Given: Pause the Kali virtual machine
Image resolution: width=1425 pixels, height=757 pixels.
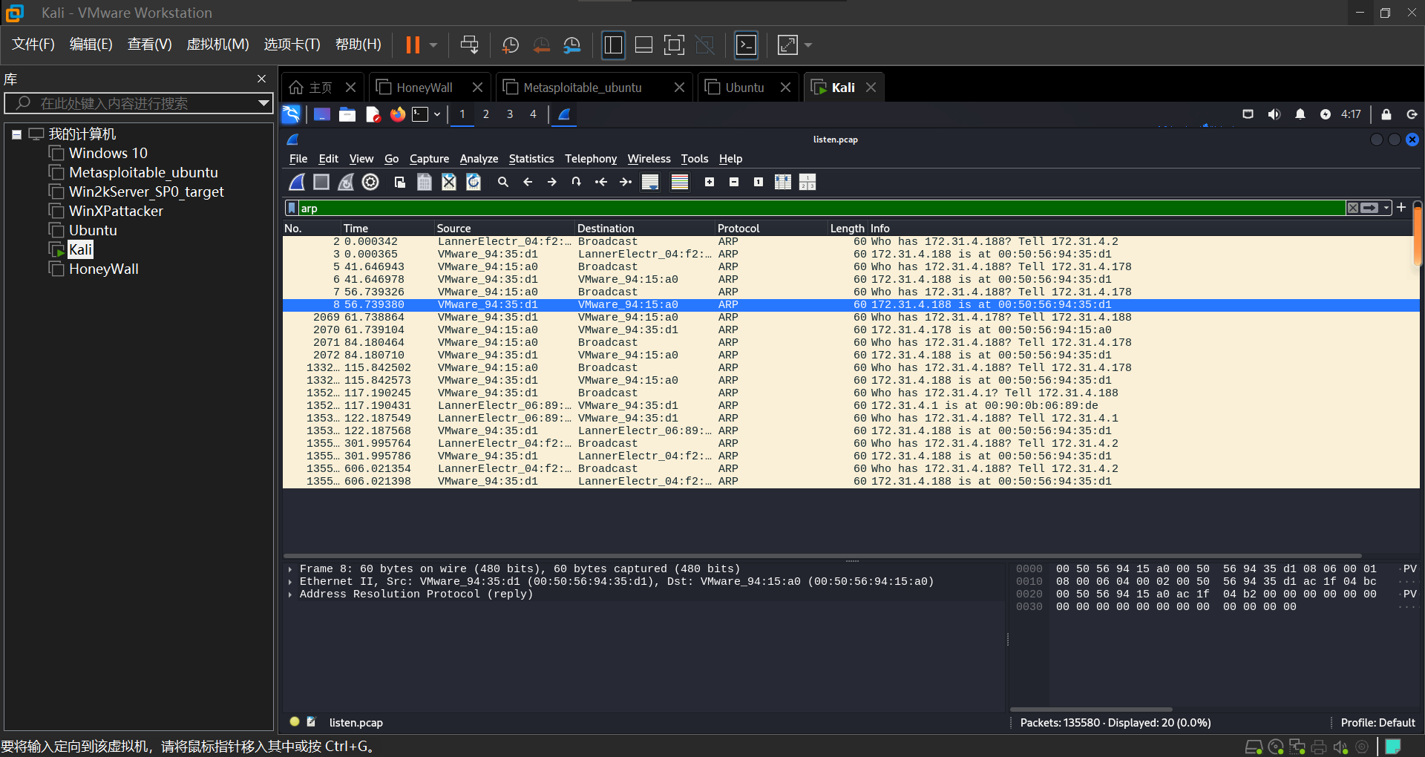Looking at the screenshot, I should click(413, 45).
